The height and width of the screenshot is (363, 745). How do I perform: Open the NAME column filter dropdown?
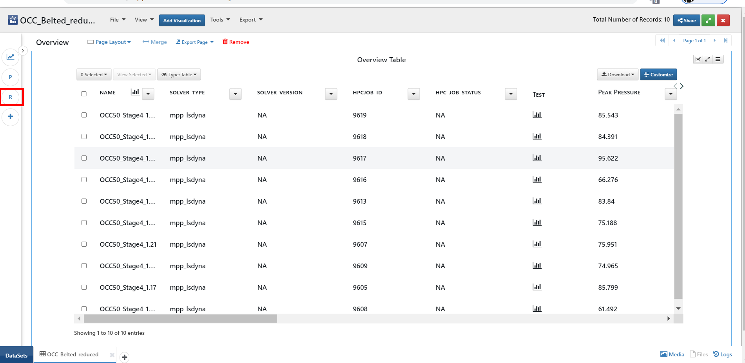click(148, 94)
